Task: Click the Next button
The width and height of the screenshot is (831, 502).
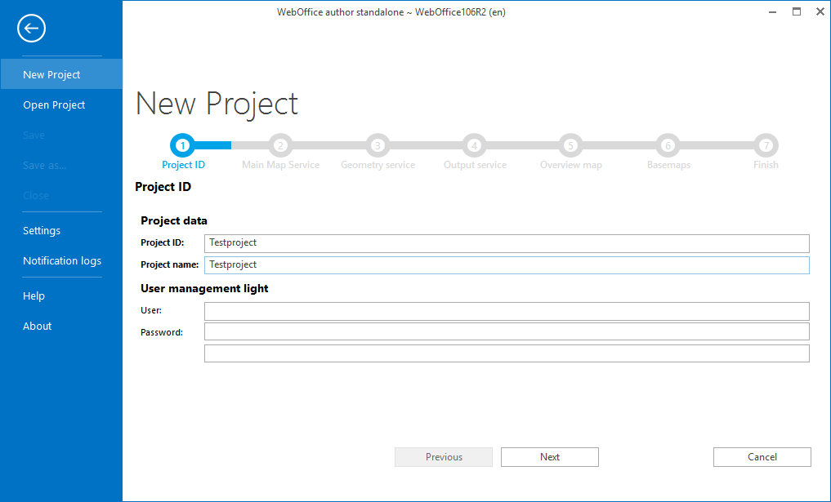Action: [x=549, y=456]
